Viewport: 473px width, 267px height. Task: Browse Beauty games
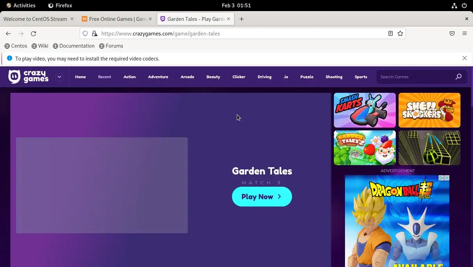[213, 77]
